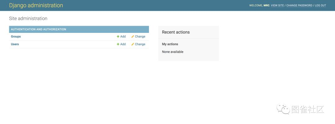Open Change Password in top bar
This screenshot has height=124, width=335.
tap(299, 6)
